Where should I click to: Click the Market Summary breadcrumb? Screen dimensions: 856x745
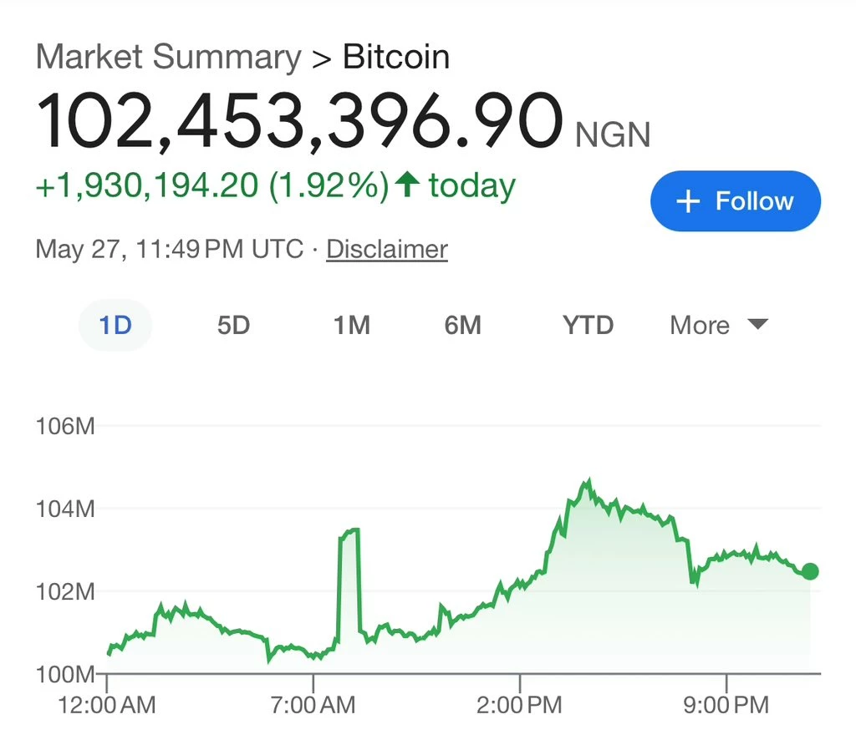(x=168, y=57)
